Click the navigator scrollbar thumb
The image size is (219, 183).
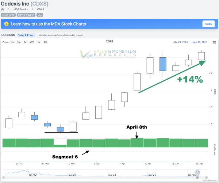[197, 178]
